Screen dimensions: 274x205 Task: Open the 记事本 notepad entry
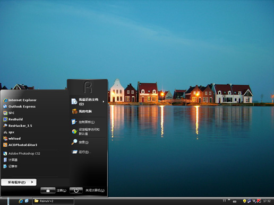pyautogui.click(x=10, y=166)
